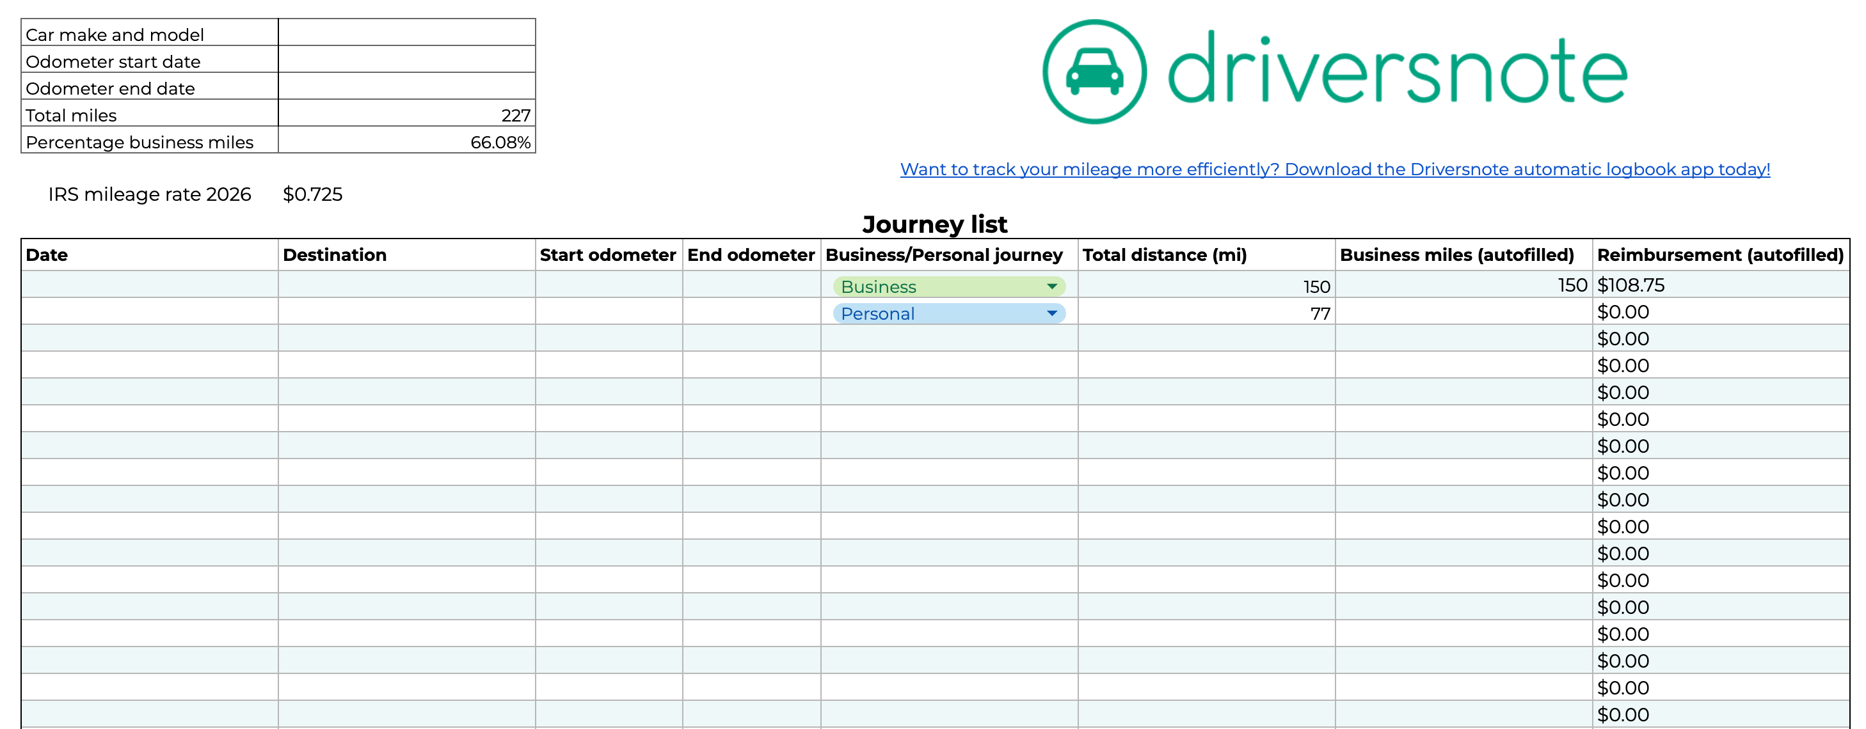Image resolution: width=1866 pixels, height=729 pixels.
Task: Click the Journey list heading
Action: coord(934,224)
